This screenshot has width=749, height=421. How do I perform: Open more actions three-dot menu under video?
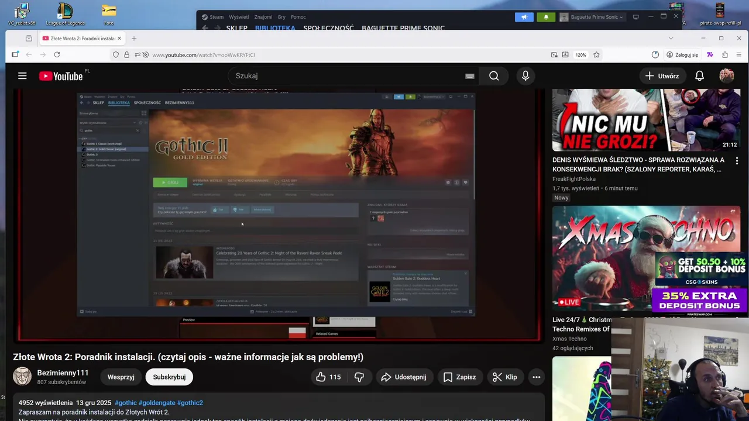tap(536, 377)
